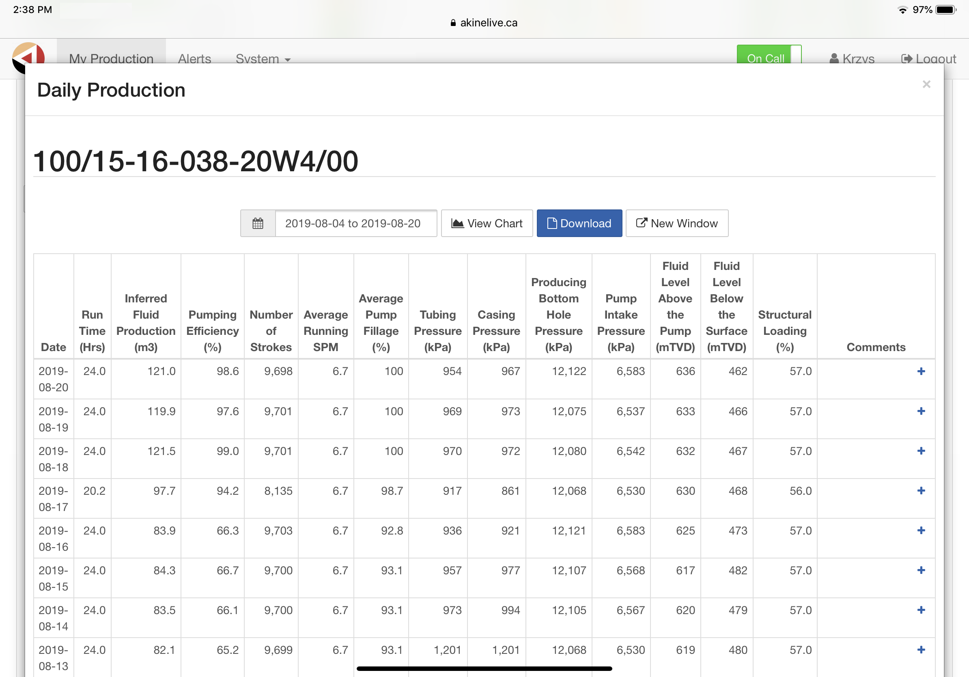Close the Daily Production dialog
Screen dimensions: 969x677
926,84
